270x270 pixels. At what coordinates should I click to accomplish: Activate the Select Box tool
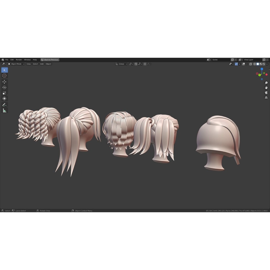pyautogui.click(x=4, y=70)
